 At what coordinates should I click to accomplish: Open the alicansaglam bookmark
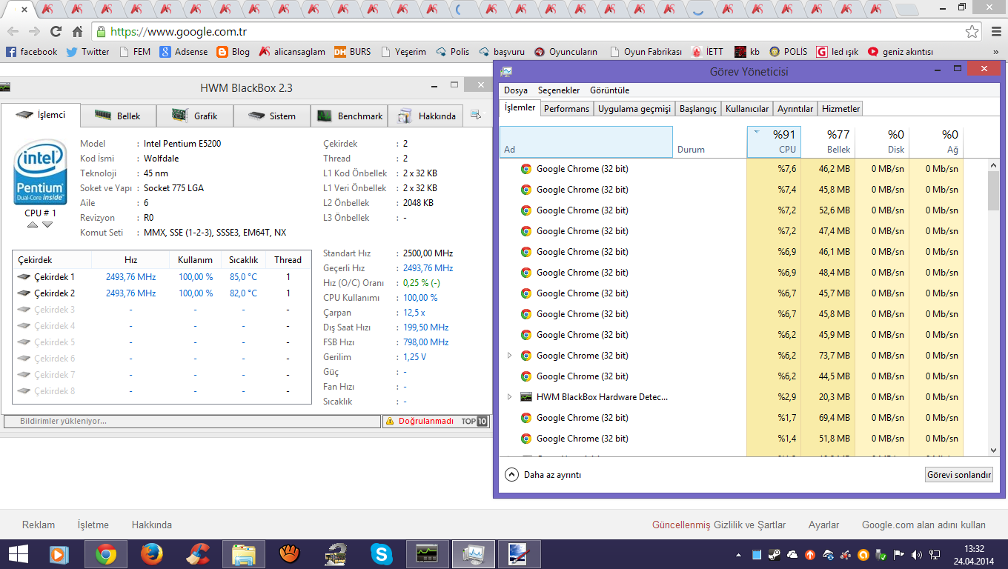292,52
